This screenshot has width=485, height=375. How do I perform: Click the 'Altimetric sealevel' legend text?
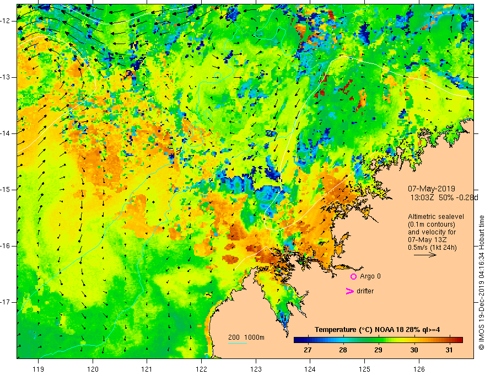tap(436, 217)
